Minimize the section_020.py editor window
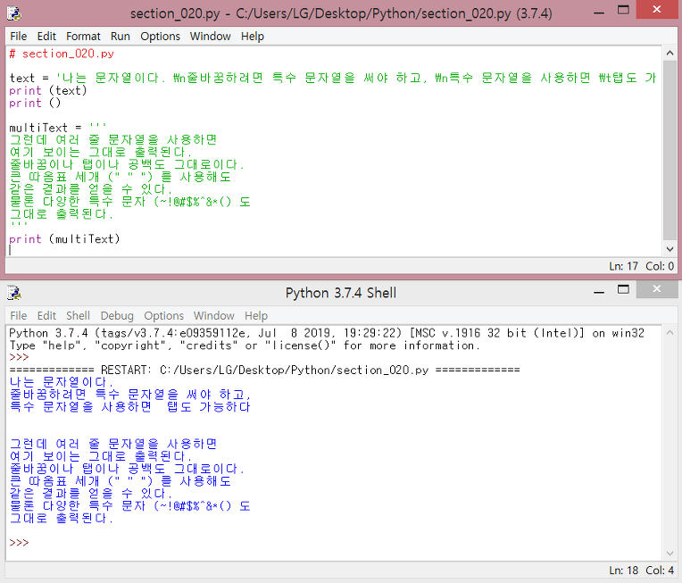The image size is (682, 583). [x=599, y=12]
